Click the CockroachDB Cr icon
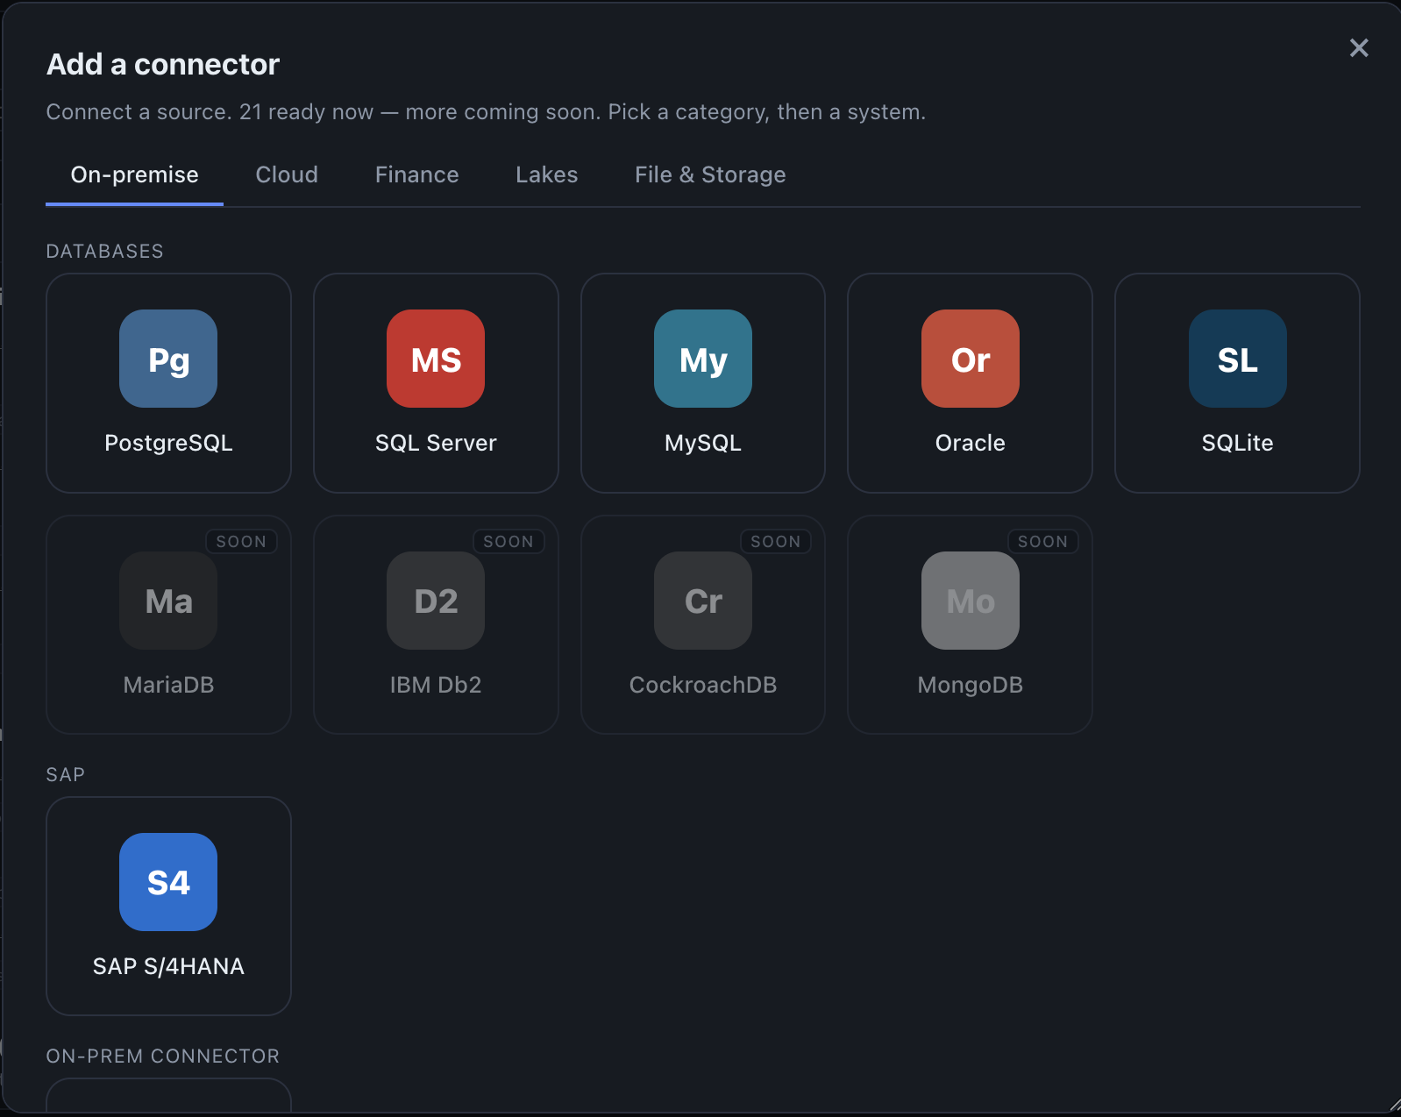 tap(703, 601)
